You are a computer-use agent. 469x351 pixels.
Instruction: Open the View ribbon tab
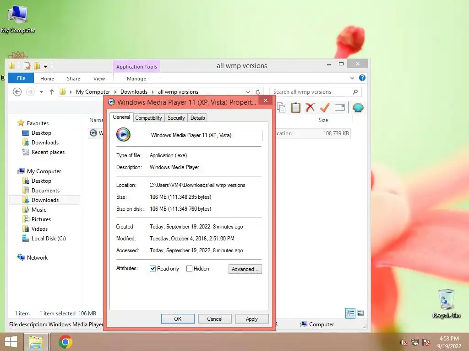coord(99,79)
